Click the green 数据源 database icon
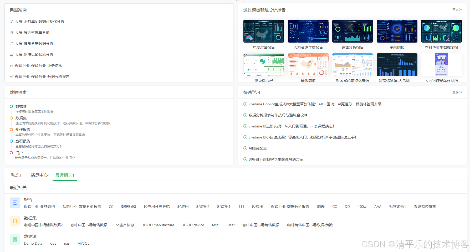The width and height of the screenshot is (470, 252). (15, 239)
